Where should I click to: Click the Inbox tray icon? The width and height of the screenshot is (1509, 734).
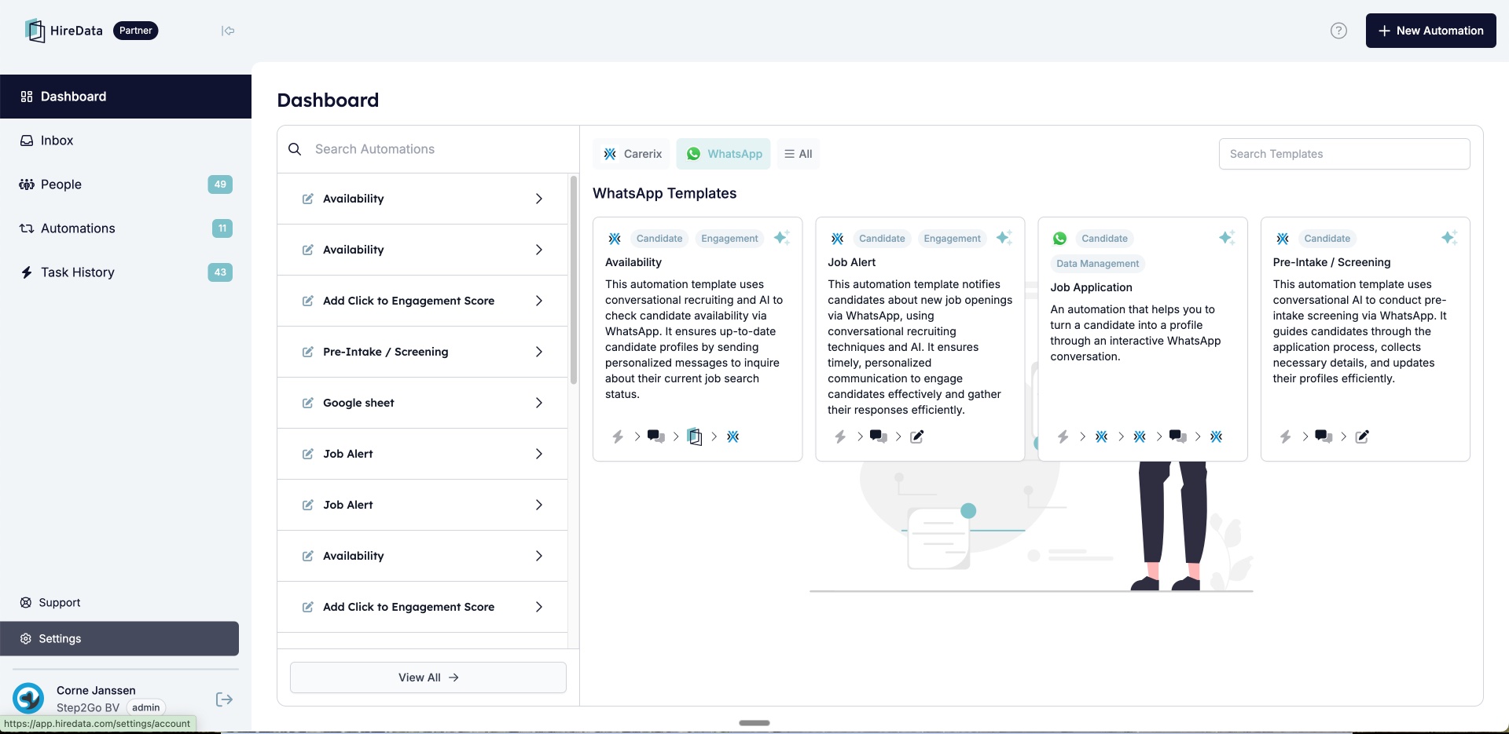pos(27,141)
